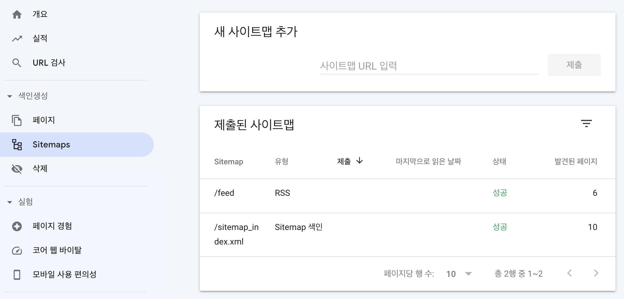
Task: Select the Sitemaps sidebar icon
Action: [17, 145]
